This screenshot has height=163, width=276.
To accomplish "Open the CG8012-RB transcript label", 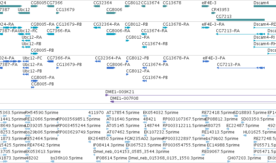I will click(136, 24).
